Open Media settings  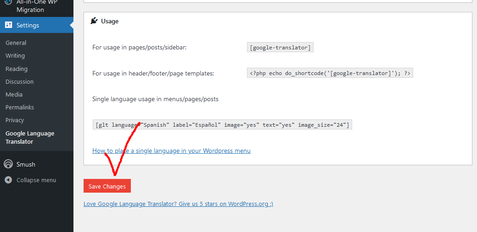(14, 94)
